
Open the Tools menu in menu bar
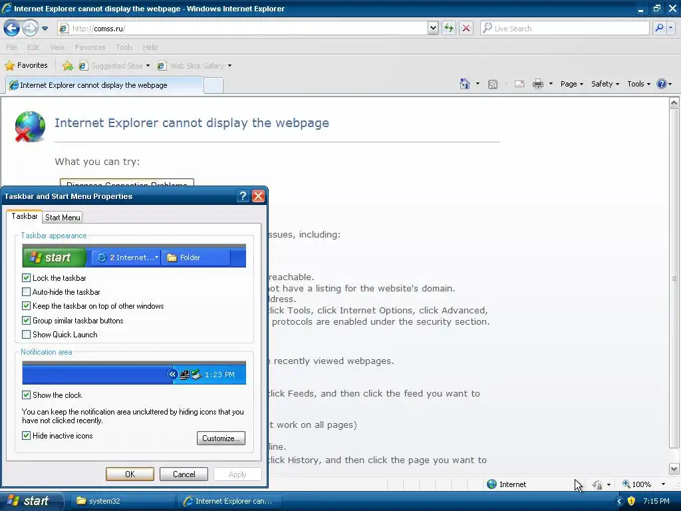click(124, 47)
